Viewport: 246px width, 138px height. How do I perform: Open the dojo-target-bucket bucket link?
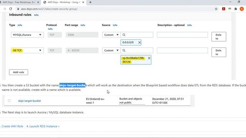[x=30, y=101]
